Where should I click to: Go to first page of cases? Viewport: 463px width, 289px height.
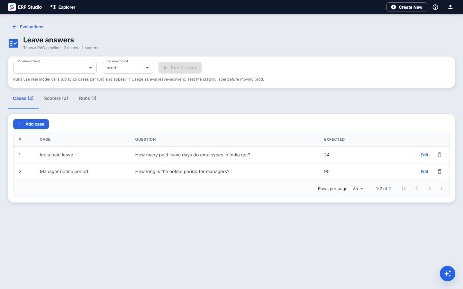tap(404, 188)
